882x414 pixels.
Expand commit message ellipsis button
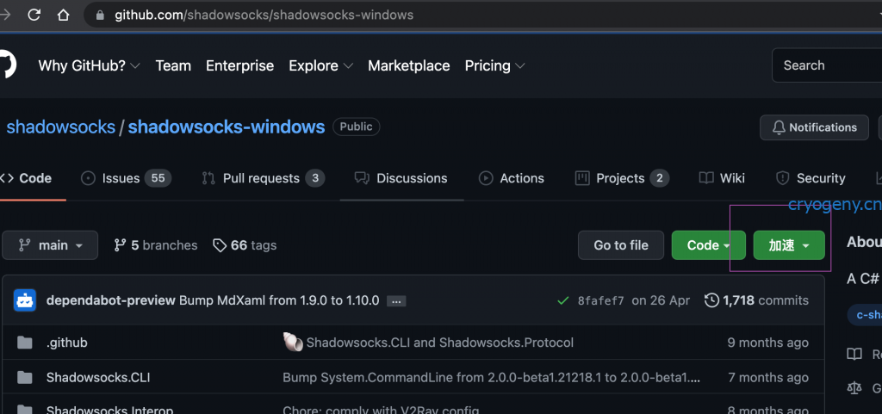[396, 301]
